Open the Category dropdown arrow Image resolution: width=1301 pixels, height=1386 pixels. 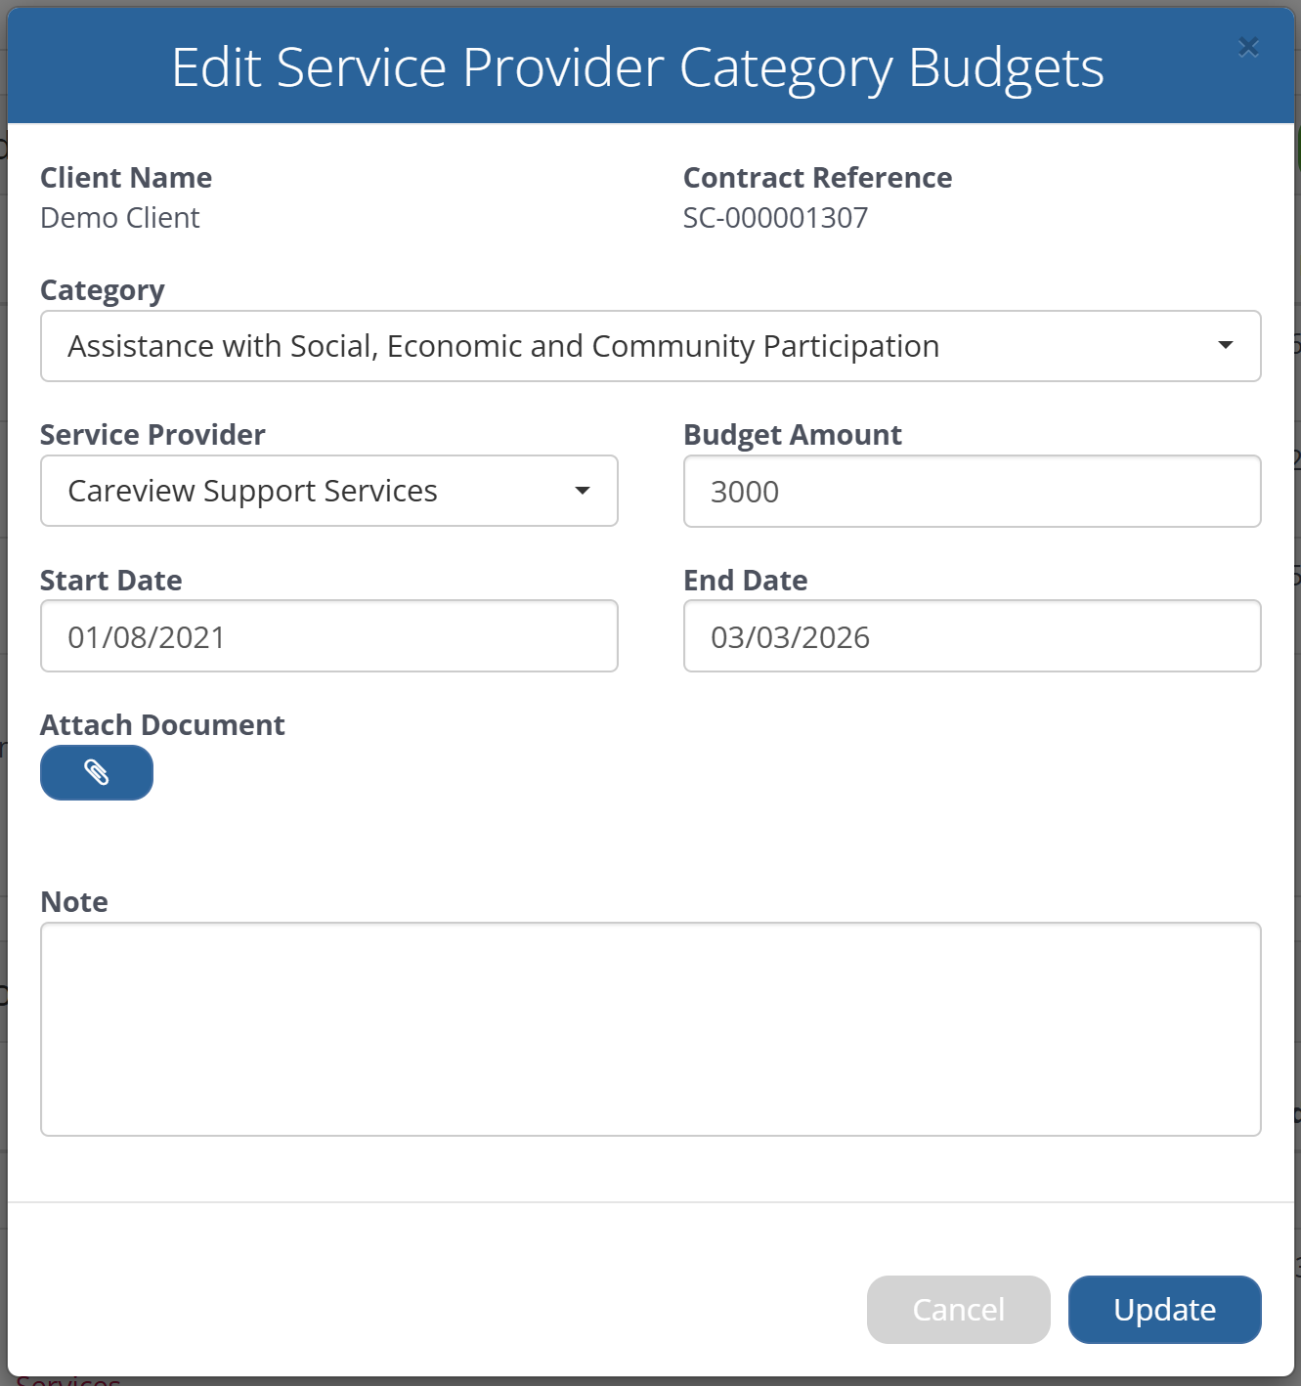click(x=1225, y=345)
